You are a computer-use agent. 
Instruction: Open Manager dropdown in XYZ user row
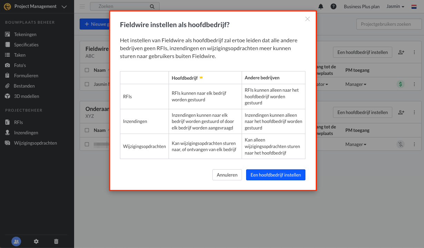pos(356,144)
